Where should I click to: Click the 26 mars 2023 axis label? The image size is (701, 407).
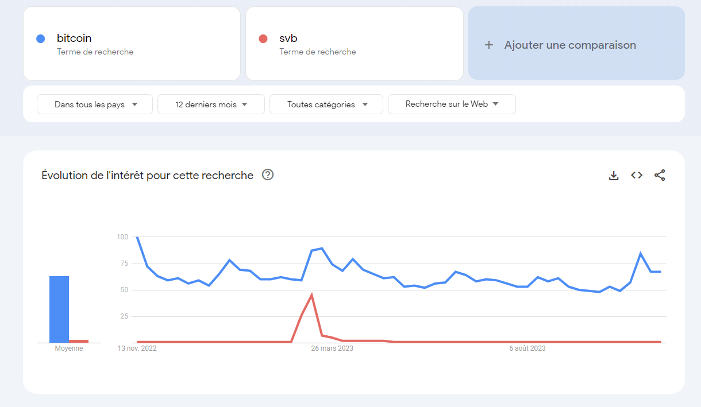click(332, 348)
